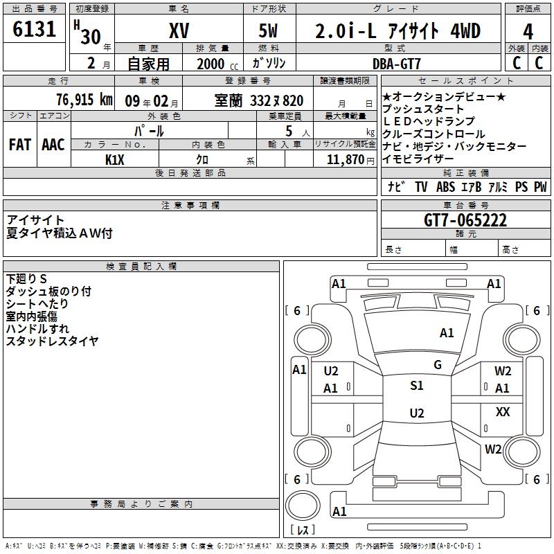The width and height of the screenshot is (554, 554).
Task: Select the ナビ equipment label
Action: pyautogui.click(x=396, y=187)
